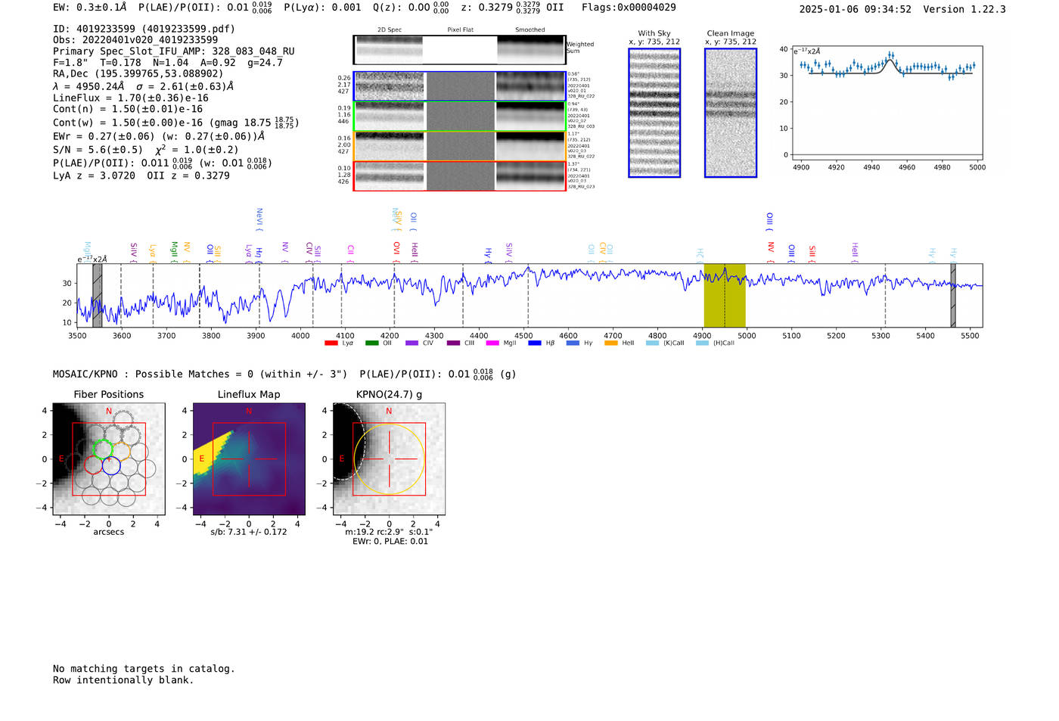The width and height of the screenshot is (1059, 721).
Task: Click the orange-bordered 2D spectrum fiber row
Action: click(459, 146)
